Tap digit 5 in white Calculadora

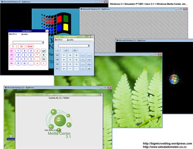[x=24, y=55]
